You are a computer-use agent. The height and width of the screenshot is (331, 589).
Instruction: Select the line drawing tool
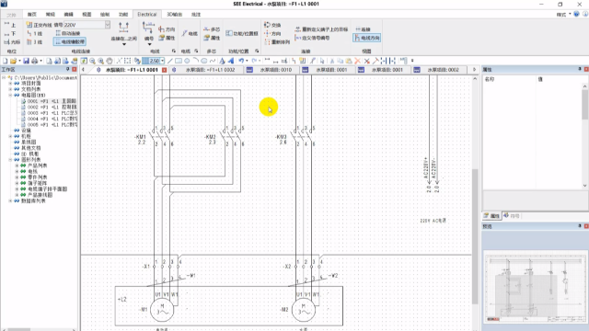170,61
